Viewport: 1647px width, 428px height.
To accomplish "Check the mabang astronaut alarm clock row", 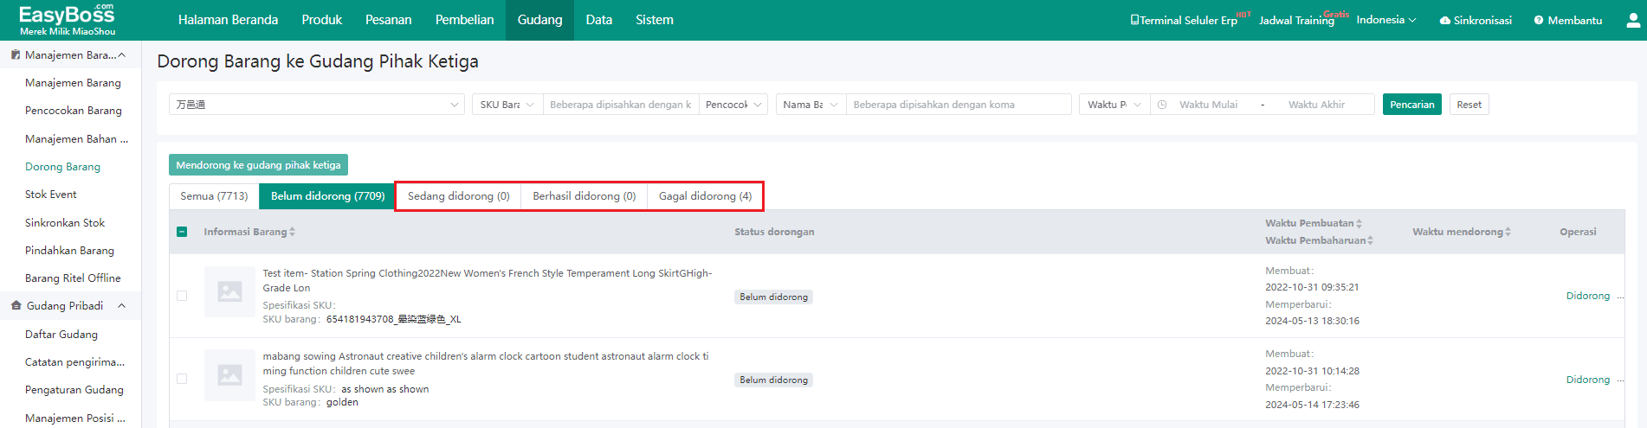I will [x=182, y=379].
